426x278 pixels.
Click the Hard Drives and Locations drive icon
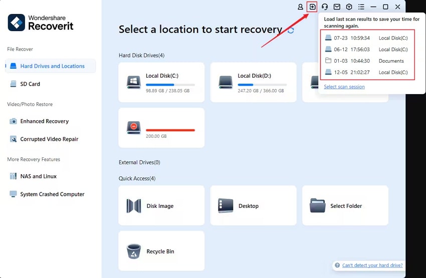point(13,66)
